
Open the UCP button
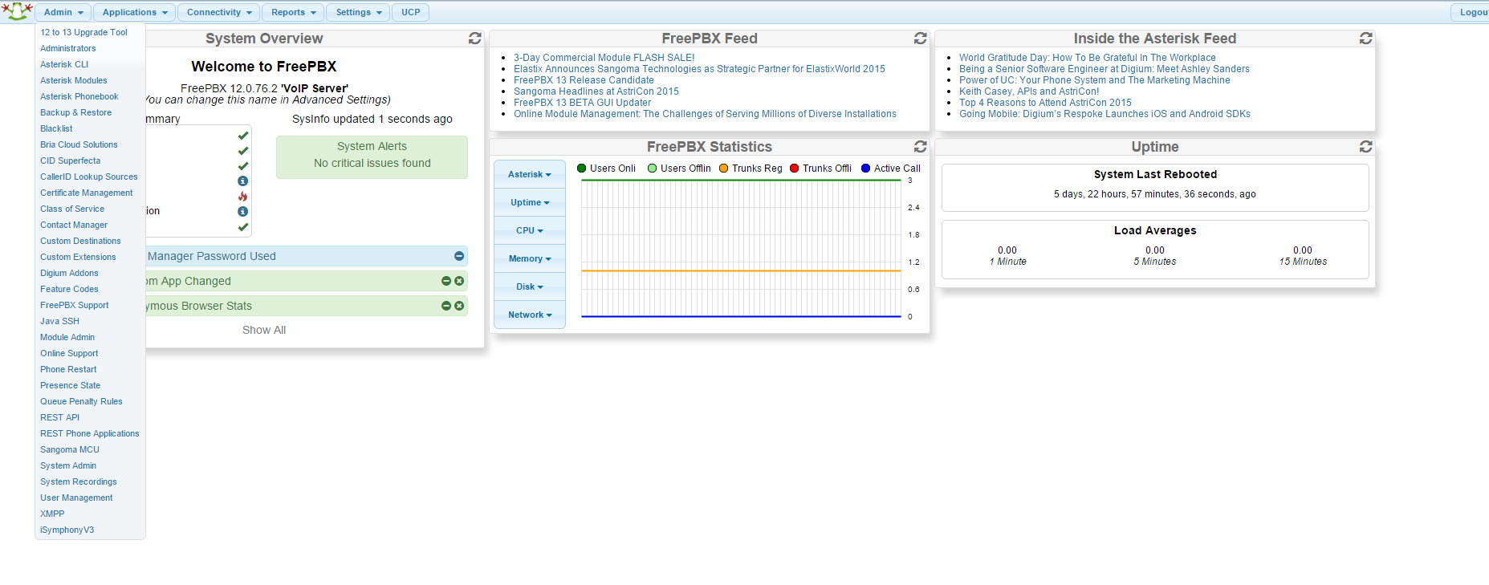(411, 12)
